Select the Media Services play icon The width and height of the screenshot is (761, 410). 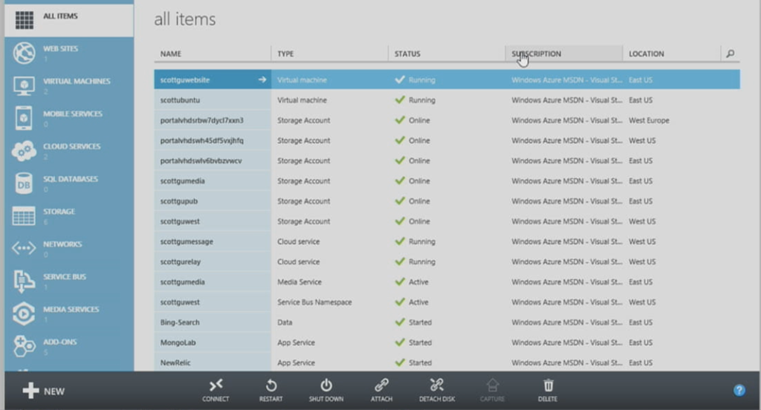click(x=24, y=314)
